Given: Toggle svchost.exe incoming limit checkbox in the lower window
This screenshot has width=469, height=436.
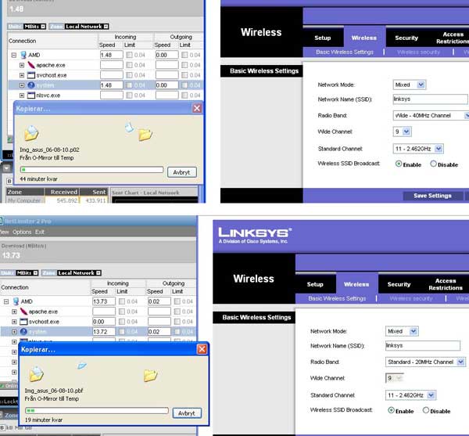Looking at the screenshot, I should coord(122,322).
